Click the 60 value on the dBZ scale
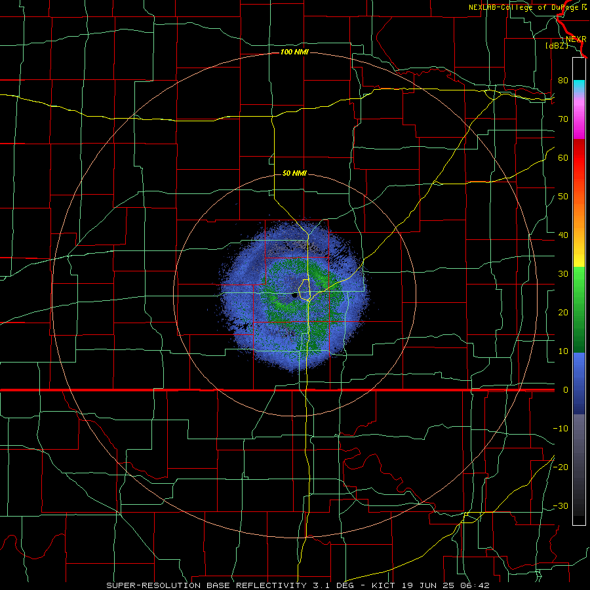 [563, 157]
